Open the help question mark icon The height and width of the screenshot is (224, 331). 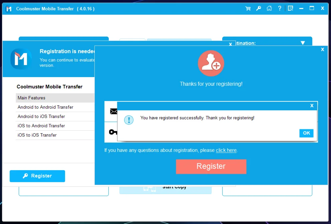pyautogui.click(x=280, y=8)
